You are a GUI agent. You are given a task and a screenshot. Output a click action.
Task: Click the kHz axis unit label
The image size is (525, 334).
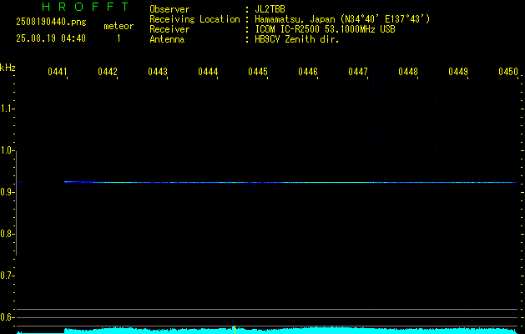[x=8, y=68]
